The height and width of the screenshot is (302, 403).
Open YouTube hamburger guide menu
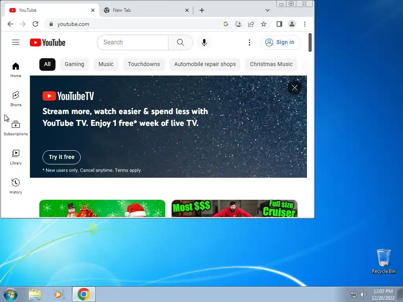(16, 42)
